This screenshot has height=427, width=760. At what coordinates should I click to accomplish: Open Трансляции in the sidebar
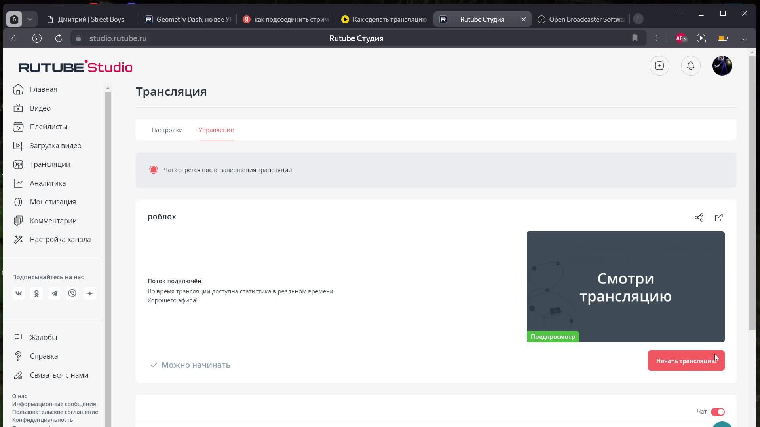50,164
